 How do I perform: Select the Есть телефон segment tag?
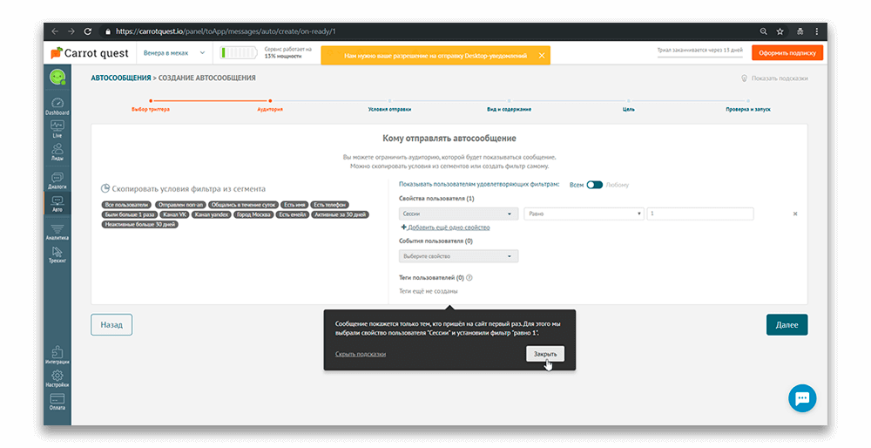point(329,205)
